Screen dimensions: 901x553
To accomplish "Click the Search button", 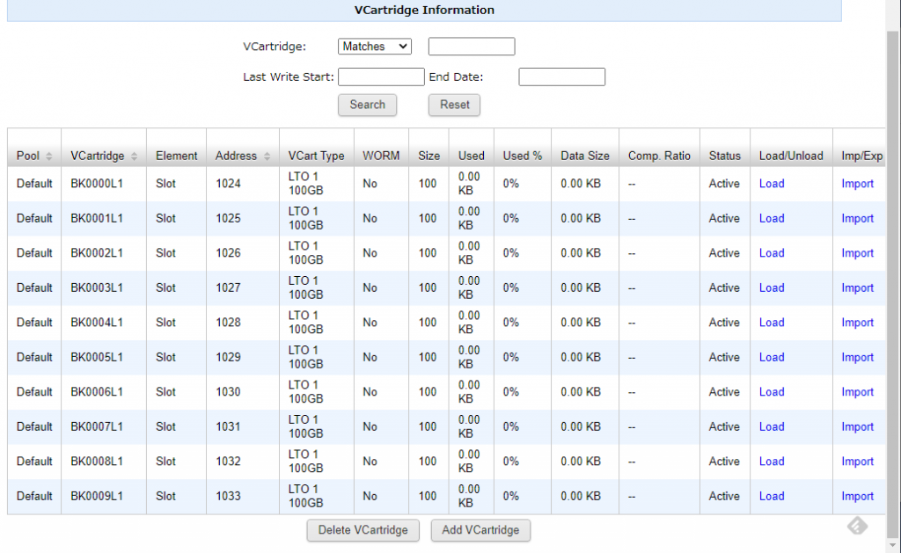I will click(367, 106).
